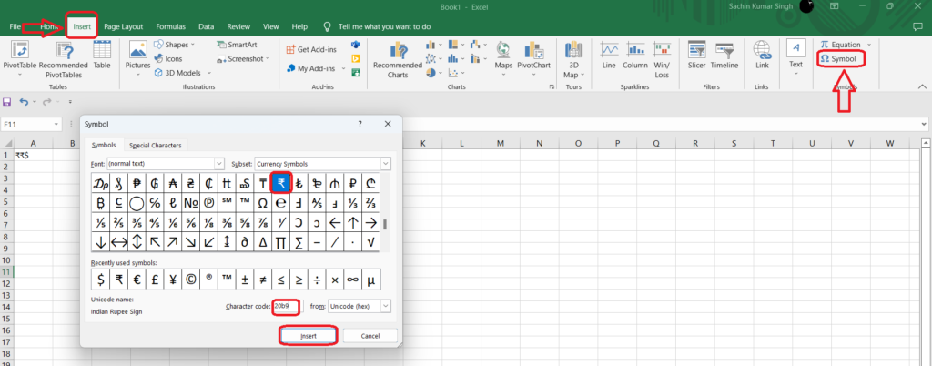
Task: Click the Link icon in ribbon
Action: pyautogui.click(x=762, y=55)
